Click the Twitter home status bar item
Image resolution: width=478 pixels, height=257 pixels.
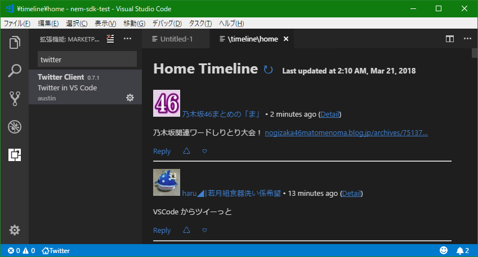[x=56, y=251]
